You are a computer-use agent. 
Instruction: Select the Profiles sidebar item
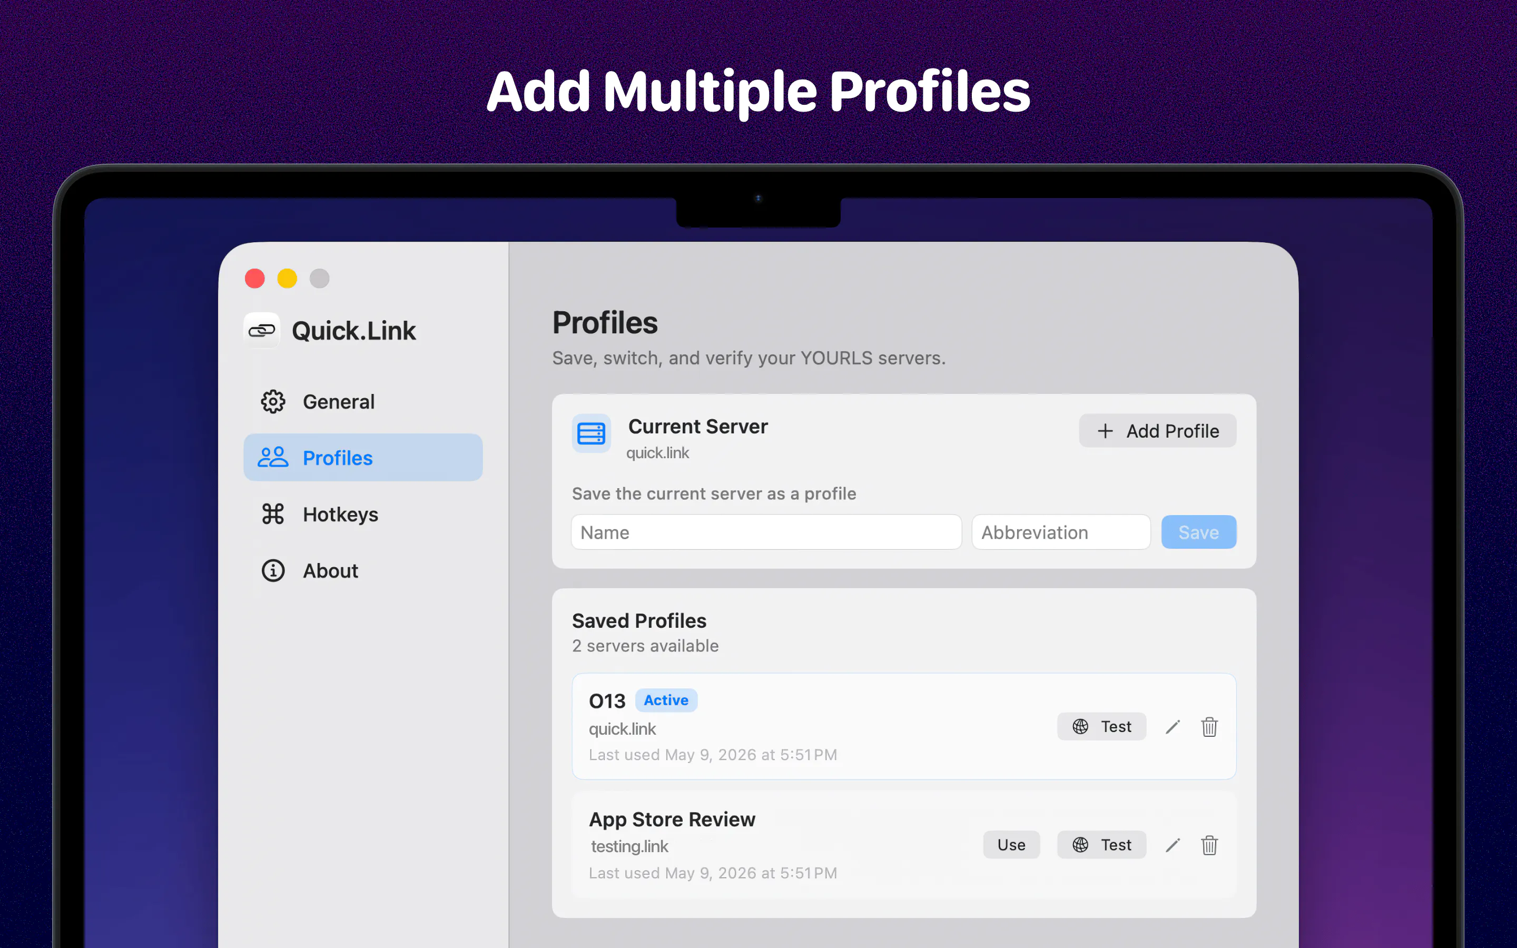click(x=363, y=458)
